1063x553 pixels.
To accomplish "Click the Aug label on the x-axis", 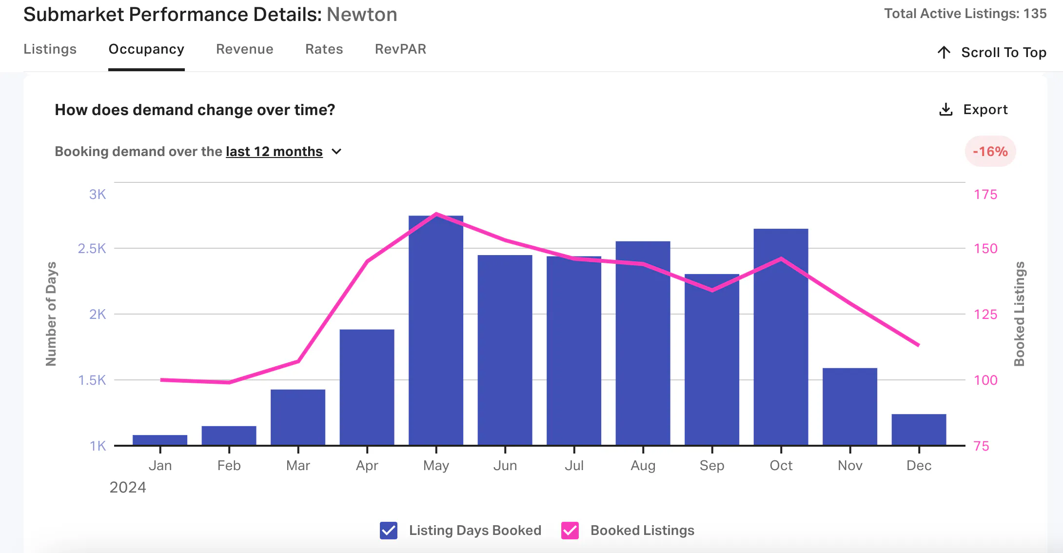I will (643, 466).
